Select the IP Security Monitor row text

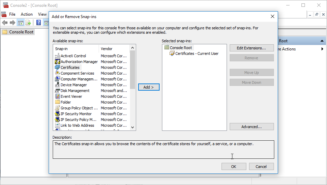[76, 114]
